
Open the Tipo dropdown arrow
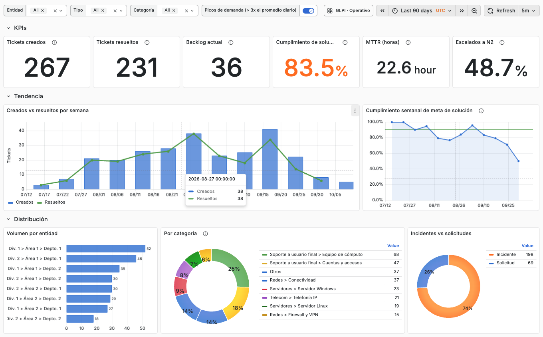(121, 11)
